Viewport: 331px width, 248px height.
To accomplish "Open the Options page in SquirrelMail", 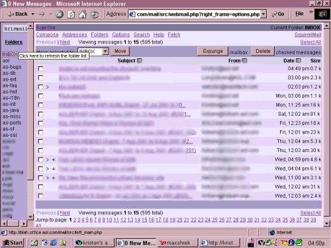I will coord(120,34).
